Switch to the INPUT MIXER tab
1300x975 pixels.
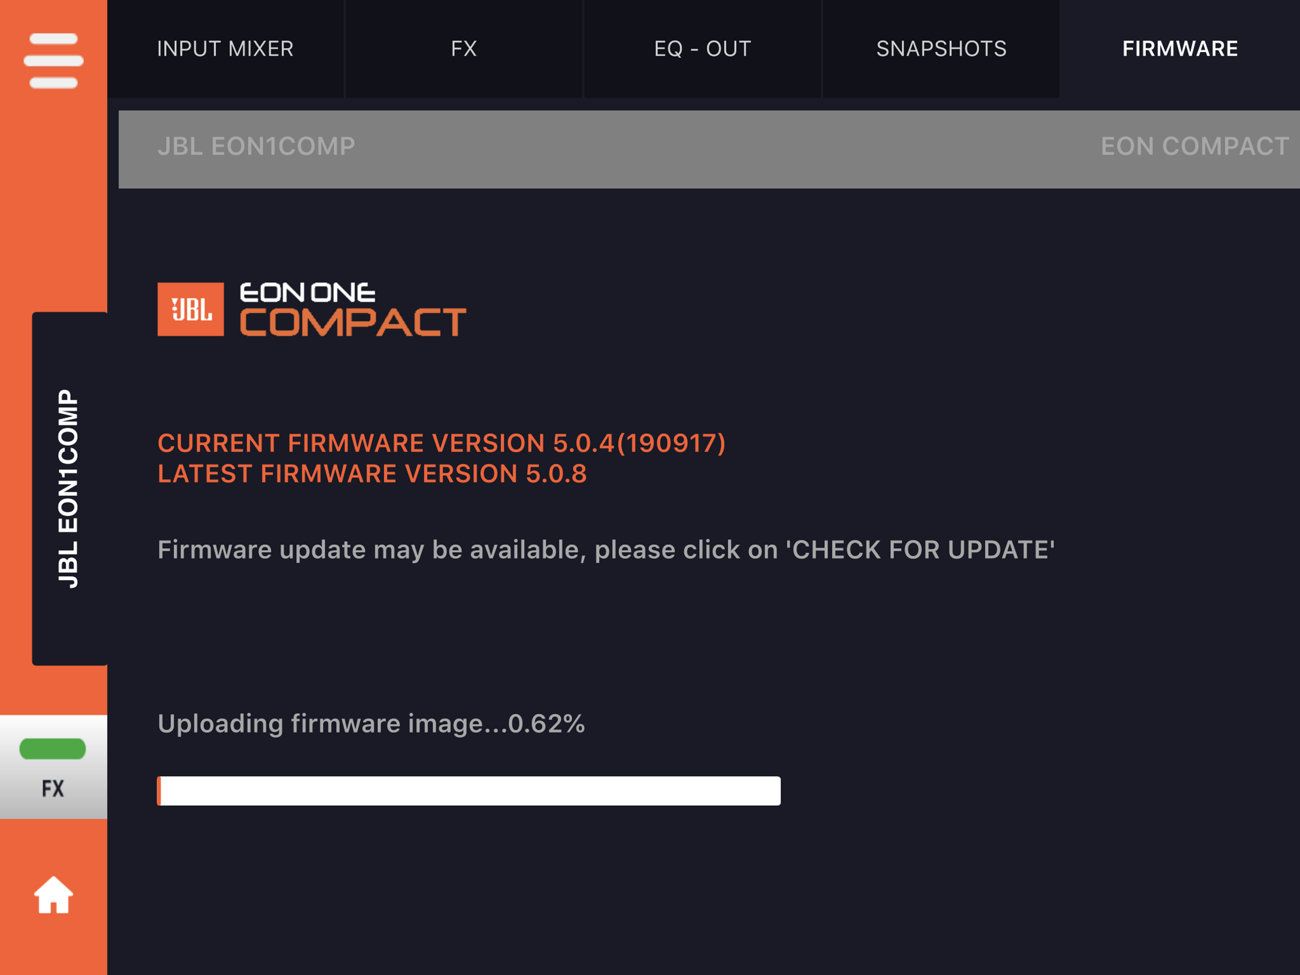[x=225, y=49]
